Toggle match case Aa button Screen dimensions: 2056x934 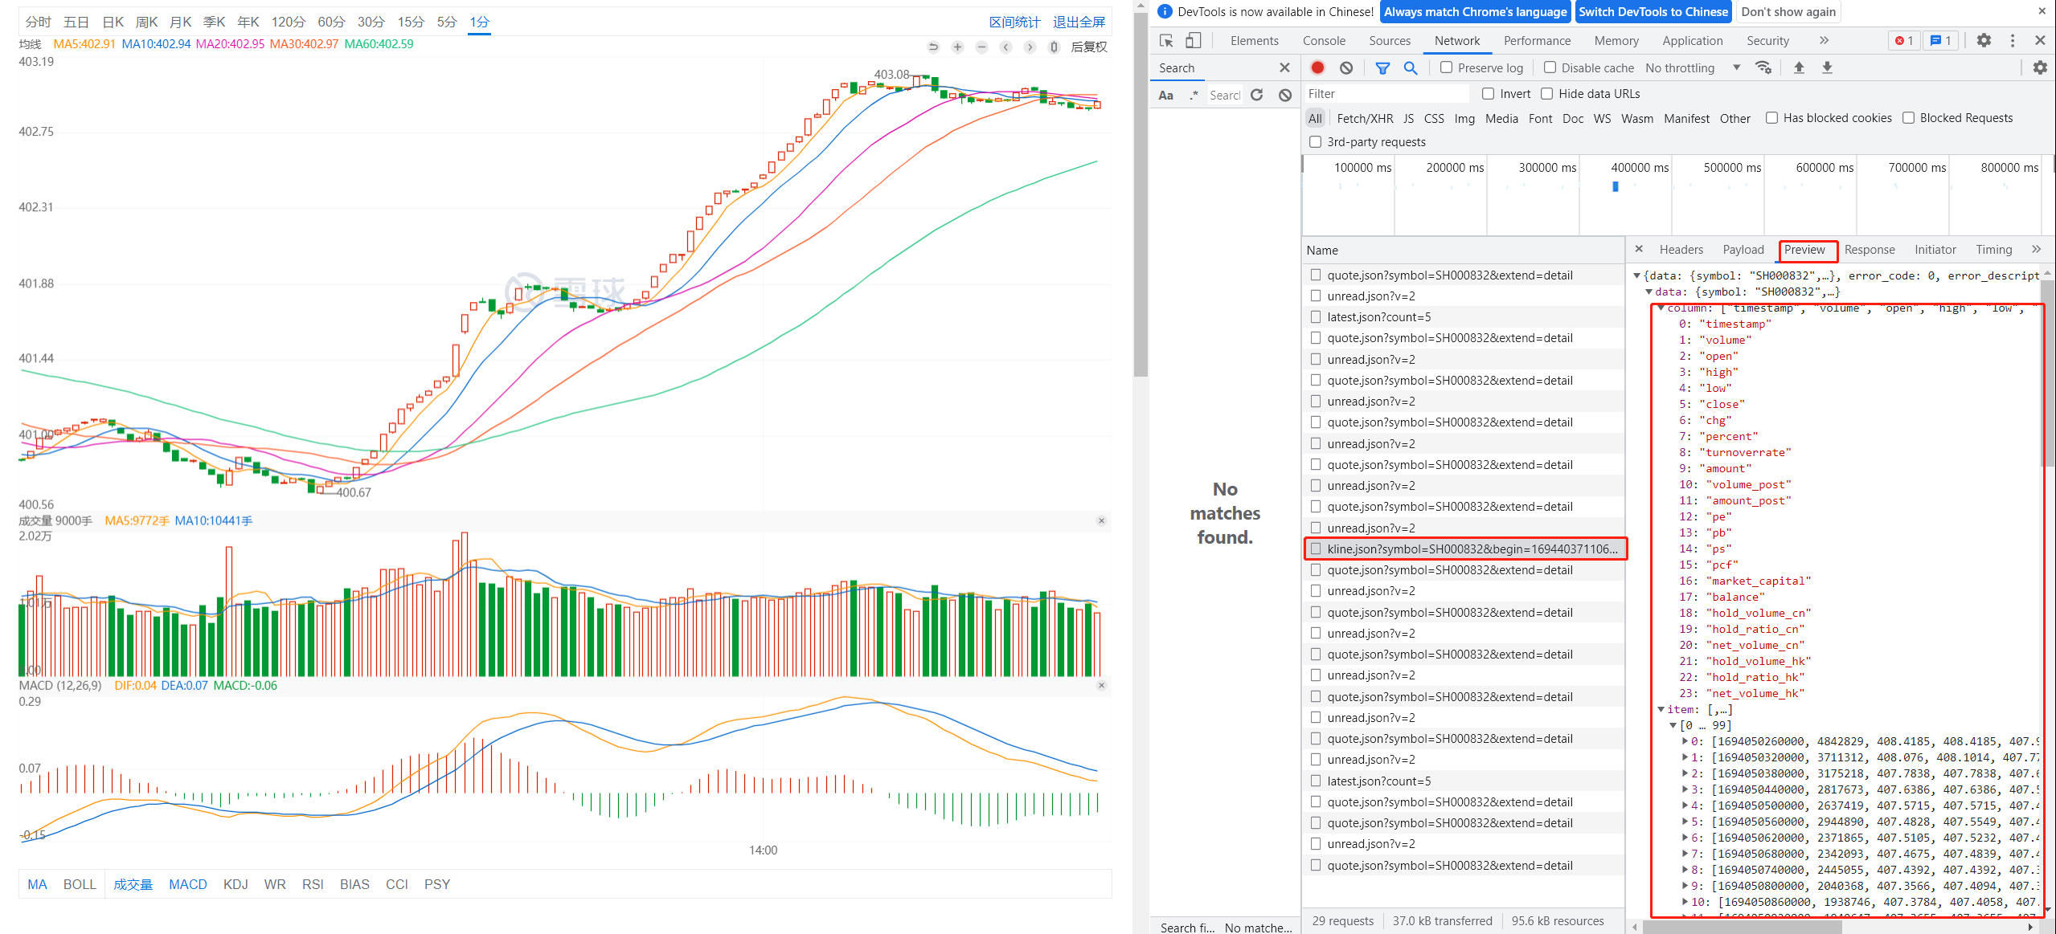[1165, 95]
